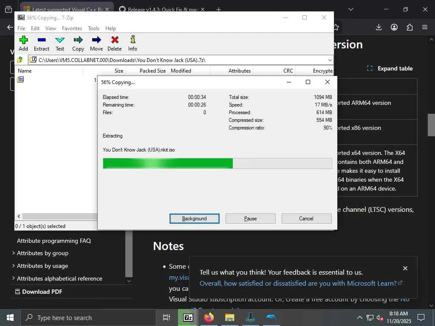Expand Attributes by usage tree item
Viewport: 435px width, 326px height.
click(13, 266)
